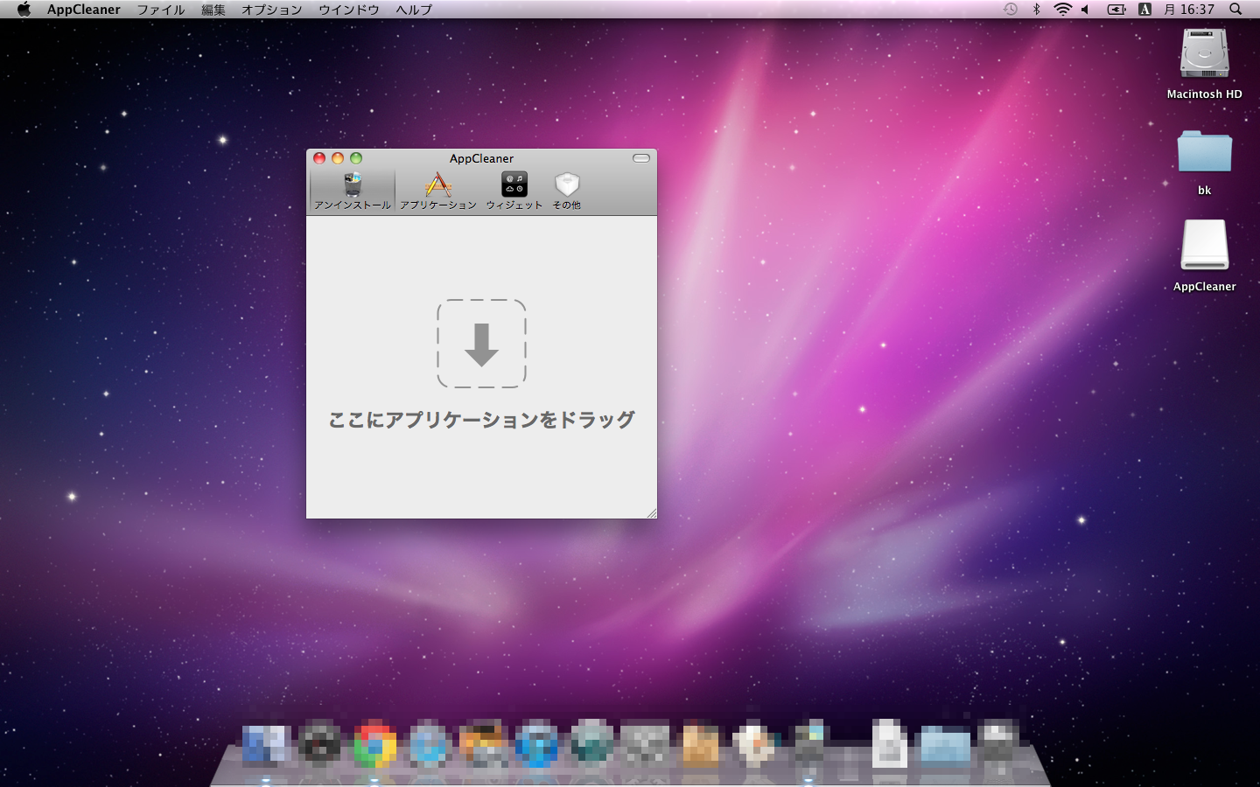Select the アンインストール toolbar icon
Viewport: 1260px width, 787px height.
(x=353, y=191)
